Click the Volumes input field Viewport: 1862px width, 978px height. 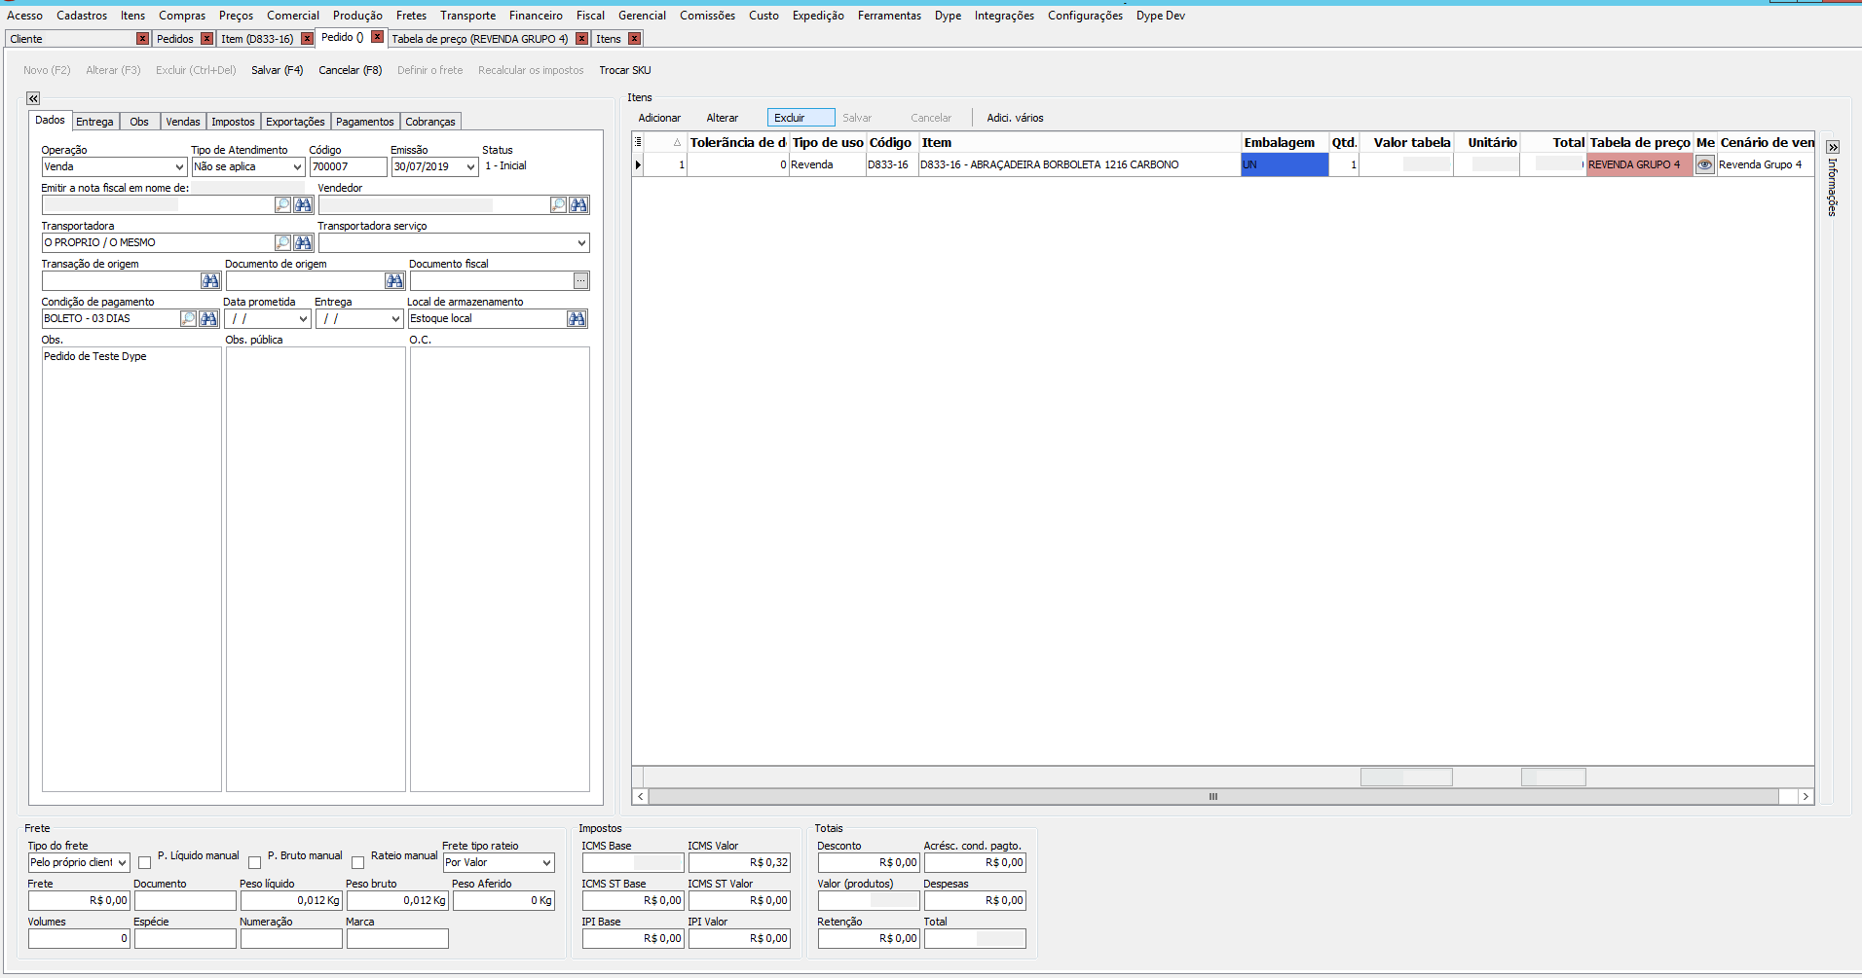(79, 939)
